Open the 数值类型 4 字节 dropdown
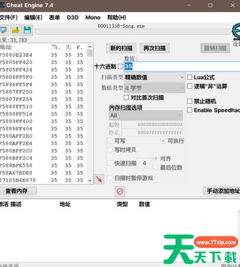Image resolution: width=240 pixels, height=267 pixels. click(155, 88)
